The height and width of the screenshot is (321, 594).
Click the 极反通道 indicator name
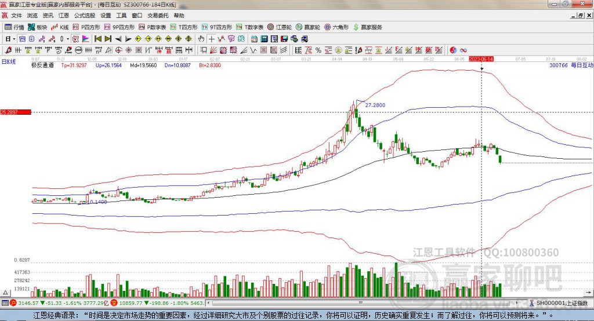tap(42, 65)
